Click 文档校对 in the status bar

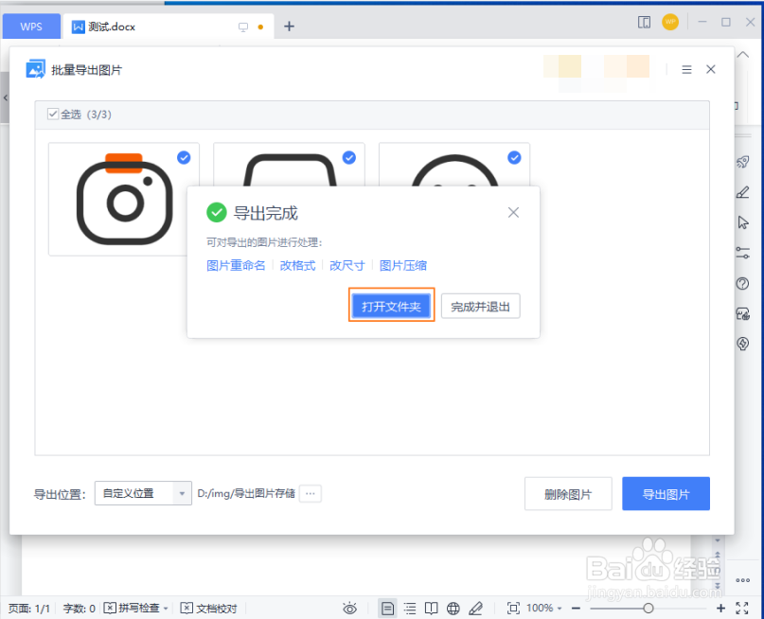[209, 608]
